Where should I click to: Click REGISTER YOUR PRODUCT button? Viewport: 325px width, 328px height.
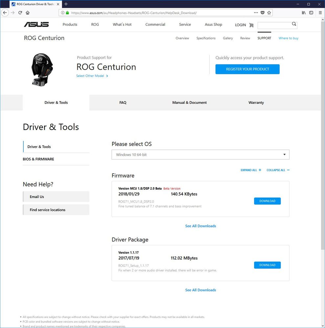tap(247, 69)
